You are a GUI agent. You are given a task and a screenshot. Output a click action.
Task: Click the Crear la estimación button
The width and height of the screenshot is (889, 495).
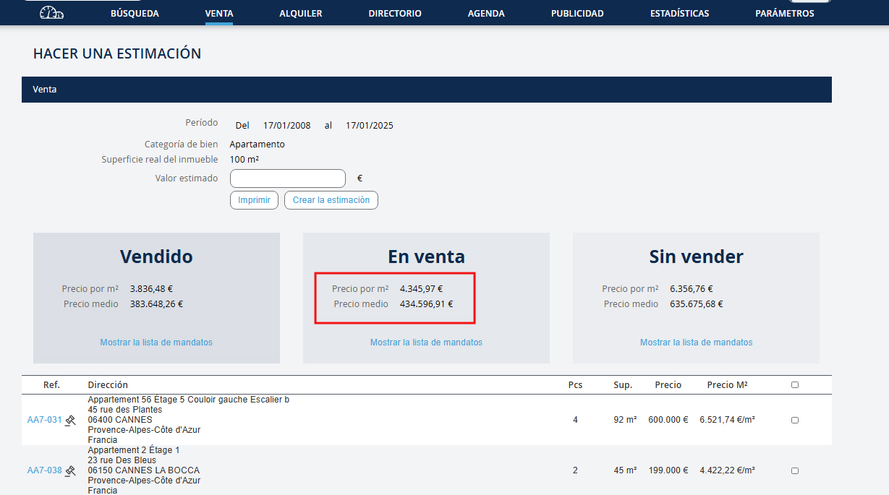[331, 200]
